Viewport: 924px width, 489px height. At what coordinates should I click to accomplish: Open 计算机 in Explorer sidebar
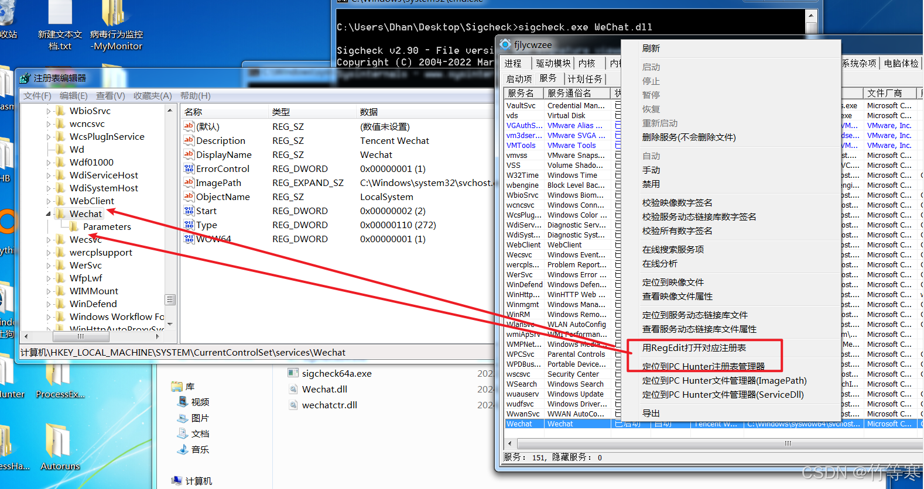(192, 481)
